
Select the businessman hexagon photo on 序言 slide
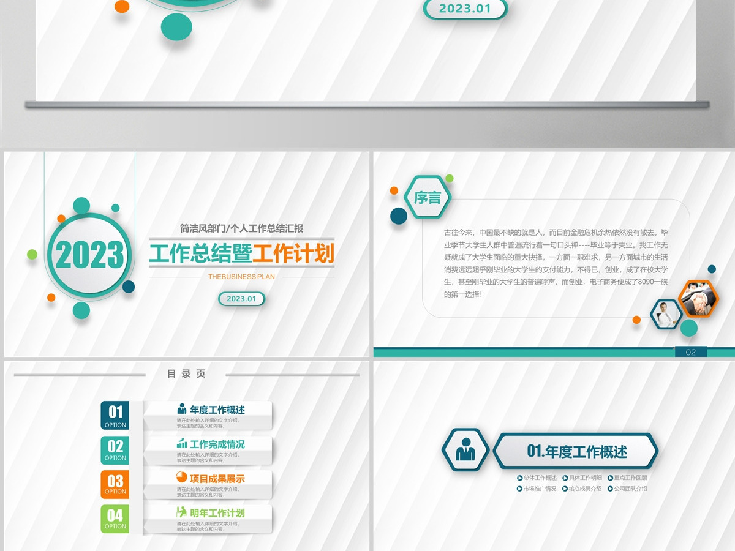(666, 314)
